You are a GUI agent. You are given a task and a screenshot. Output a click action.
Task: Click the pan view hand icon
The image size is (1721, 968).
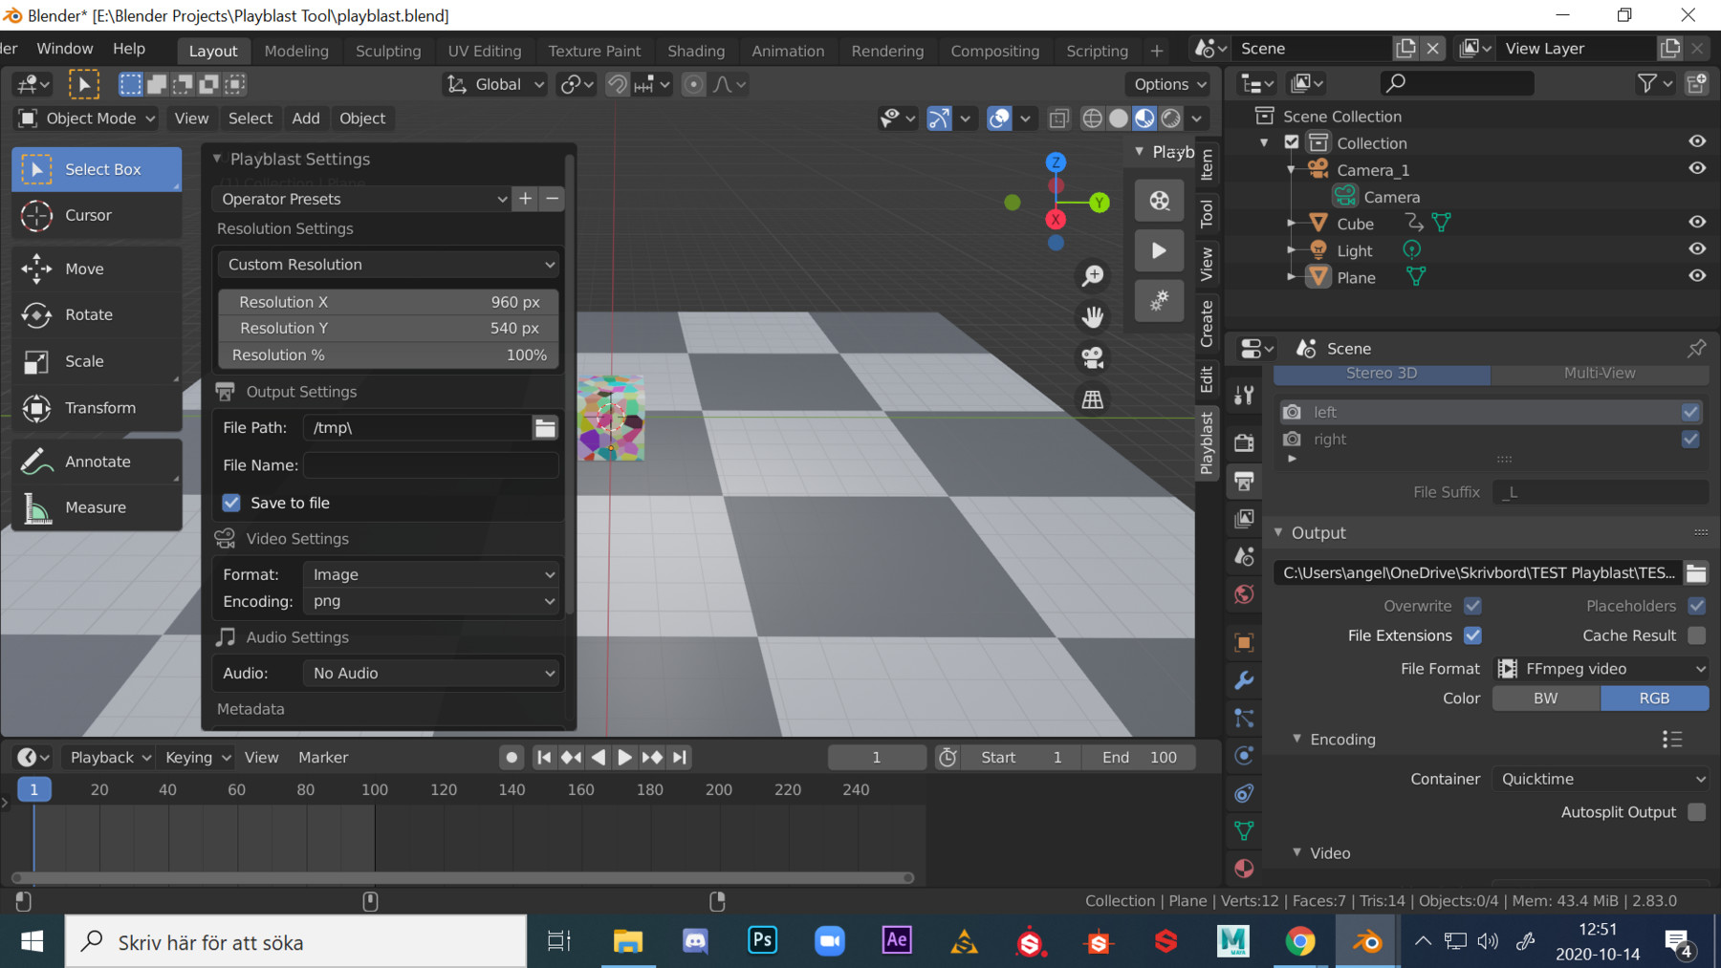(x=1092, y=317)
